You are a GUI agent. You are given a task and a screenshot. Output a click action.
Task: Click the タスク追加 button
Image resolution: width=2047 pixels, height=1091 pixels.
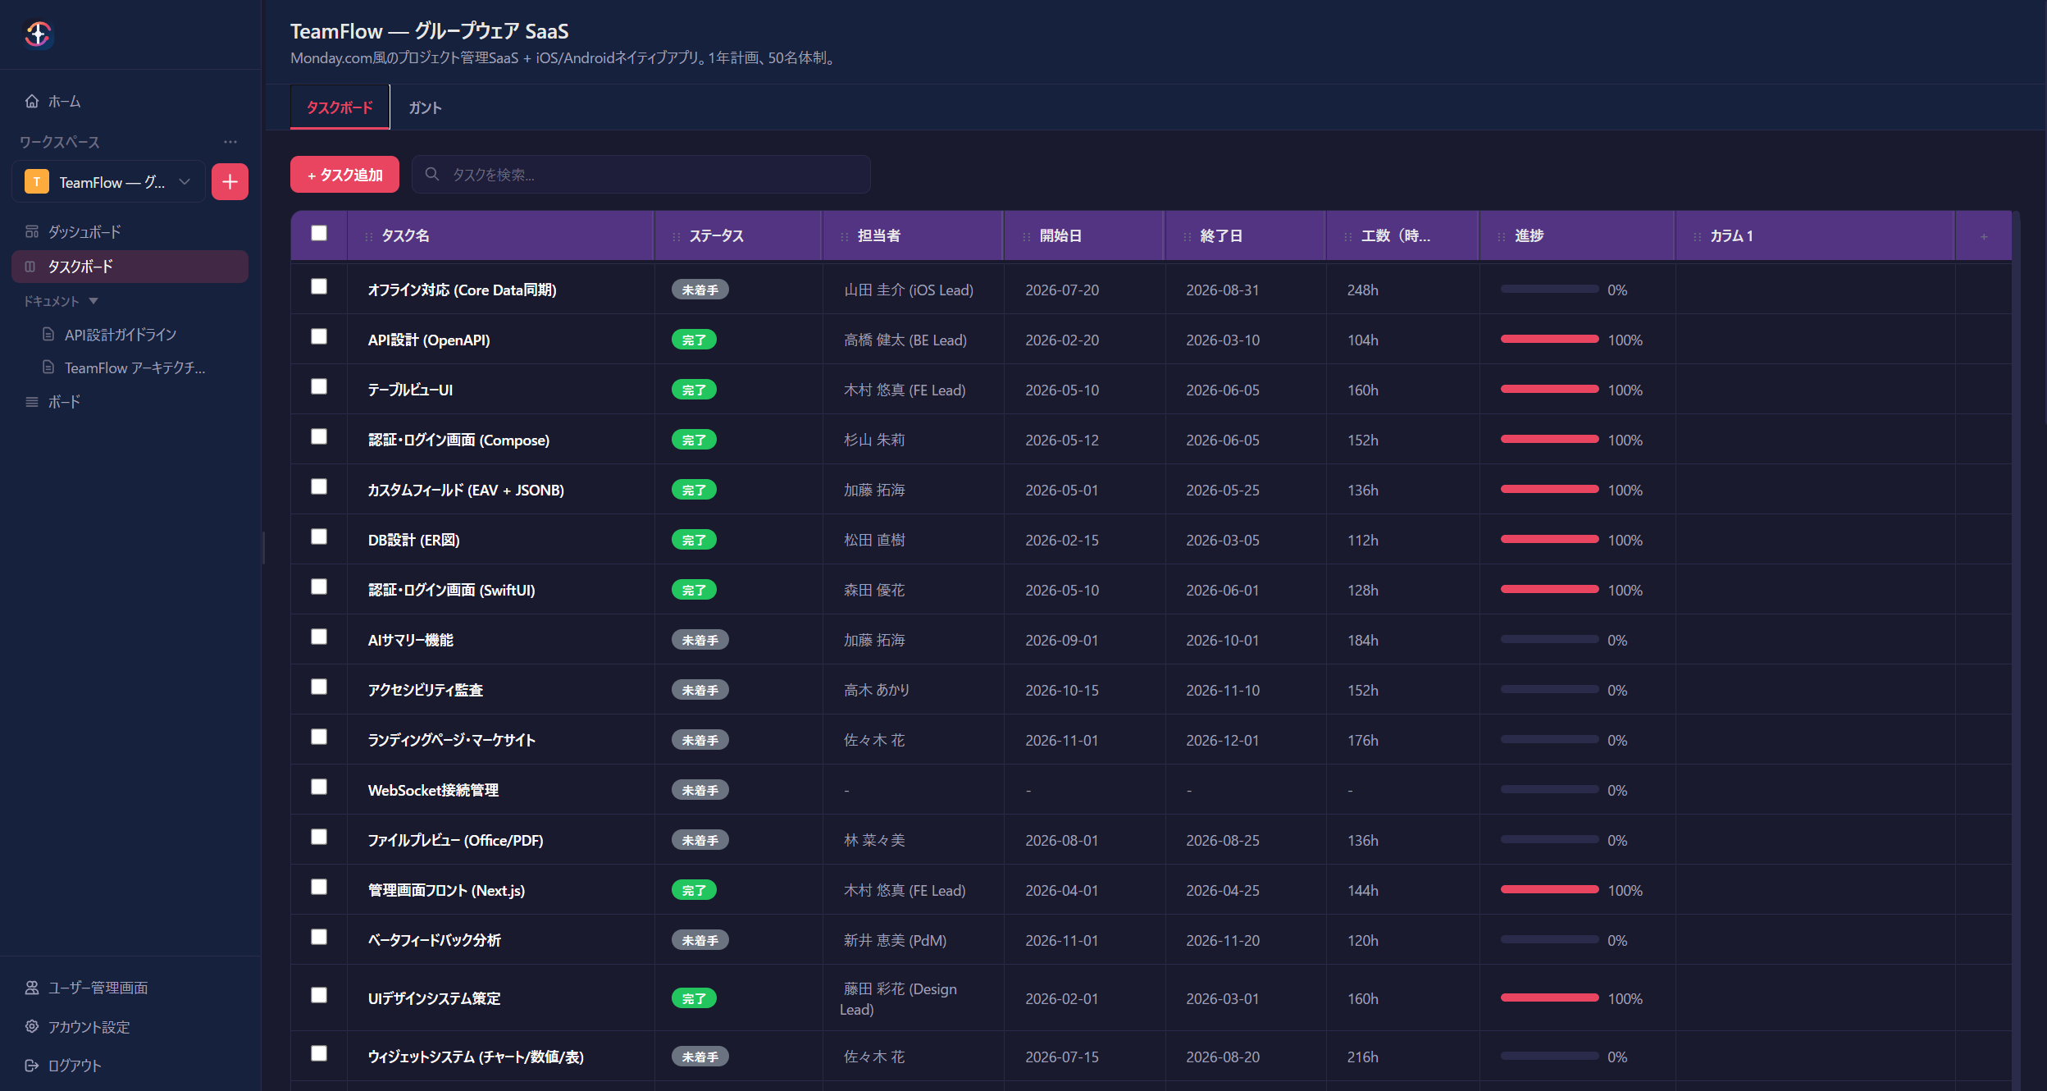[x=344, y=175]
